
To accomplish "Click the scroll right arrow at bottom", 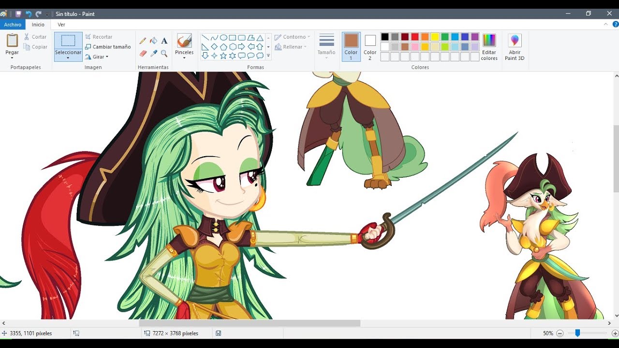I will [610, 323].
